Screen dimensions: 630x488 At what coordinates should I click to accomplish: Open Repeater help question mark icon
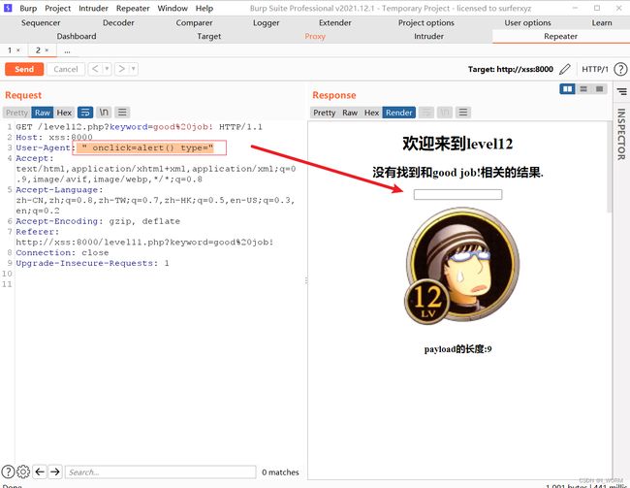[x=620, y=69]
